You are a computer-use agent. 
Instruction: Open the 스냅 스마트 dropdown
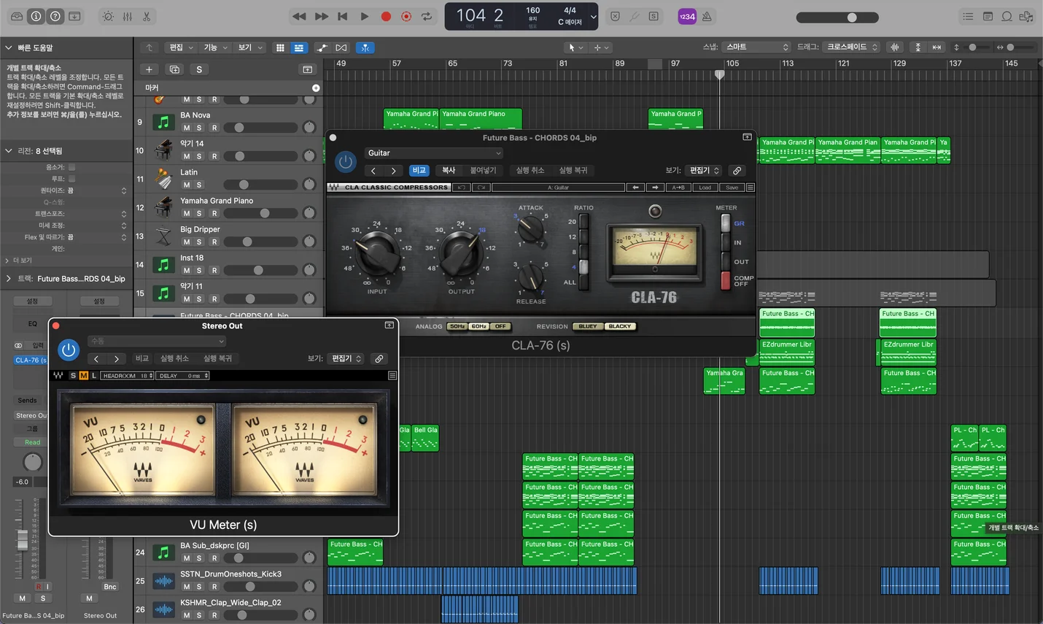(x=757, y=47)
